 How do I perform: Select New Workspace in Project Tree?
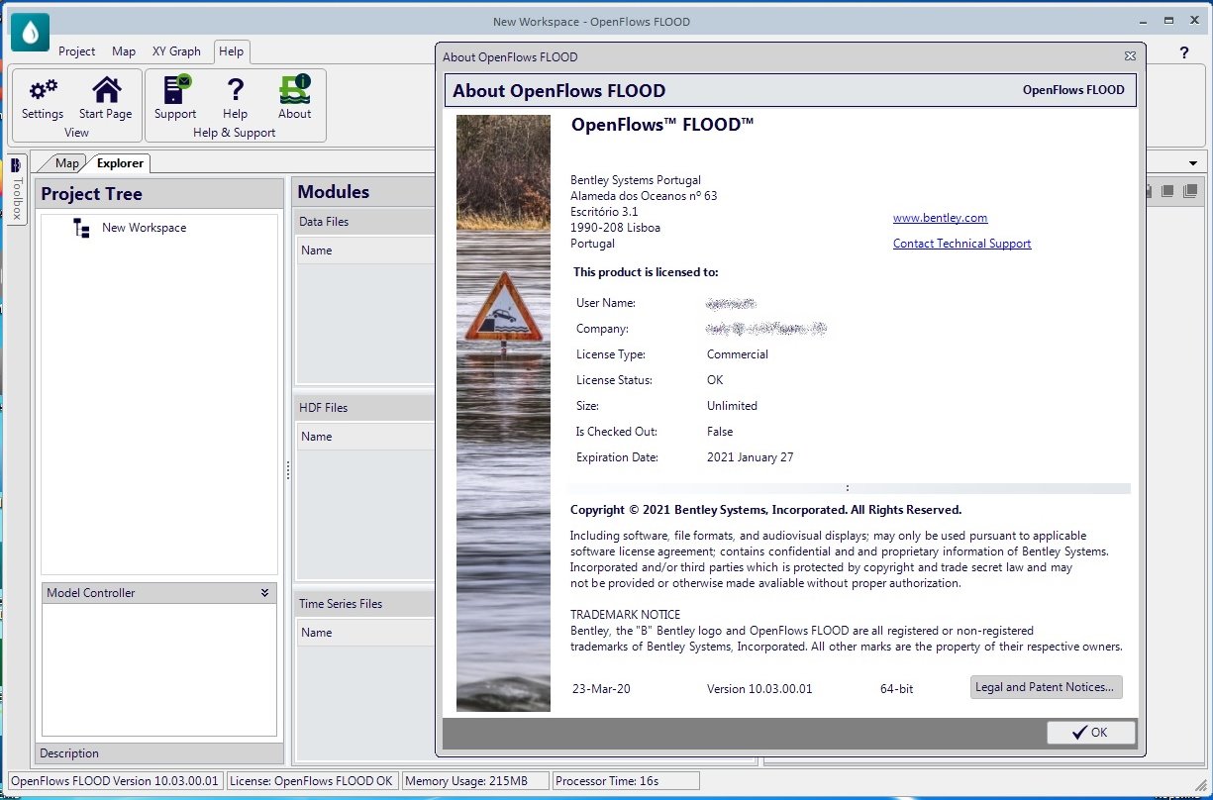pos(144,228)
